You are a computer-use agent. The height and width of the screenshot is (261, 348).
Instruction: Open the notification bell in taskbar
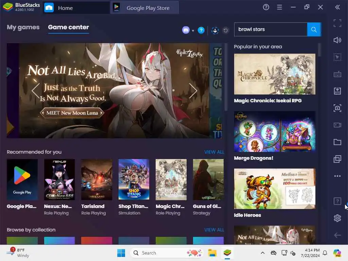tap(325, 253)
